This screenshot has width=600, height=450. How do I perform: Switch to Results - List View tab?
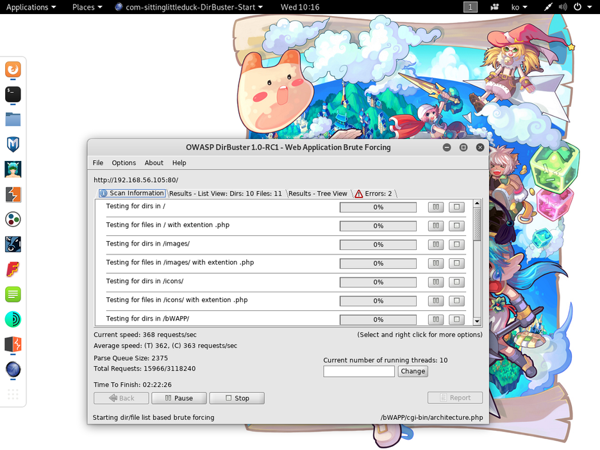tap(226, 194)
